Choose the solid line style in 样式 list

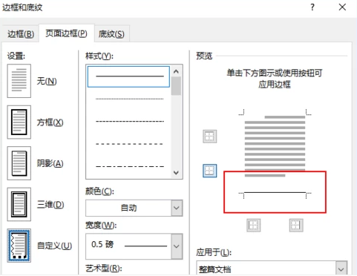tap(128, 76)
